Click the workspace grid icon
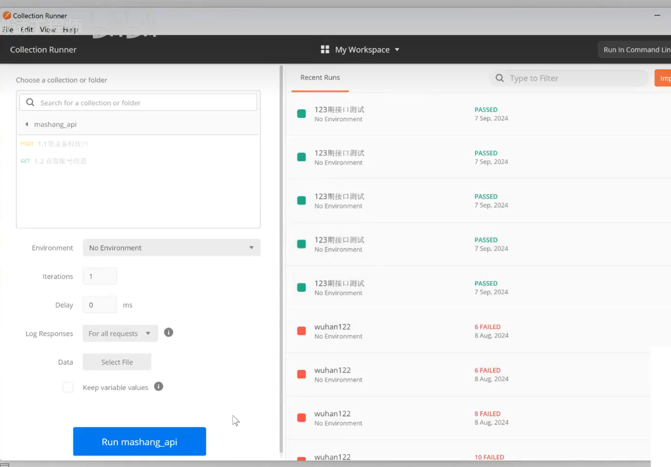 pos(325,49)
